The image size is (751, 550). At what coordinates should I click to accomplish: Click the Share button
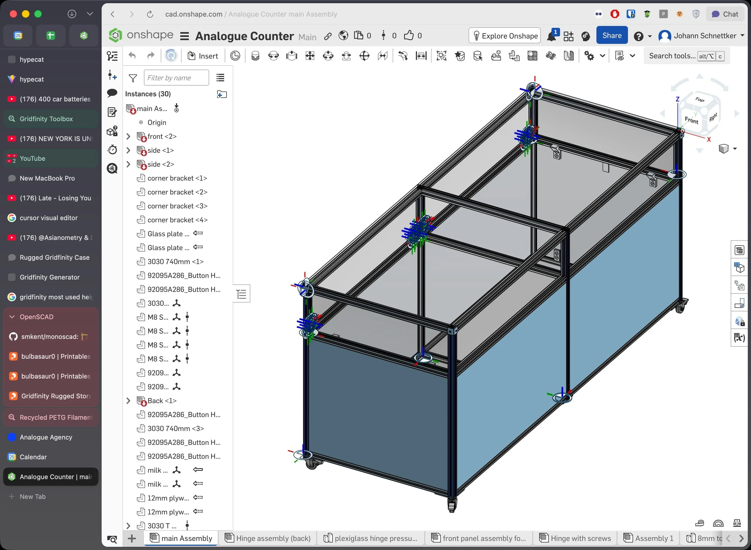pos(612,35)
